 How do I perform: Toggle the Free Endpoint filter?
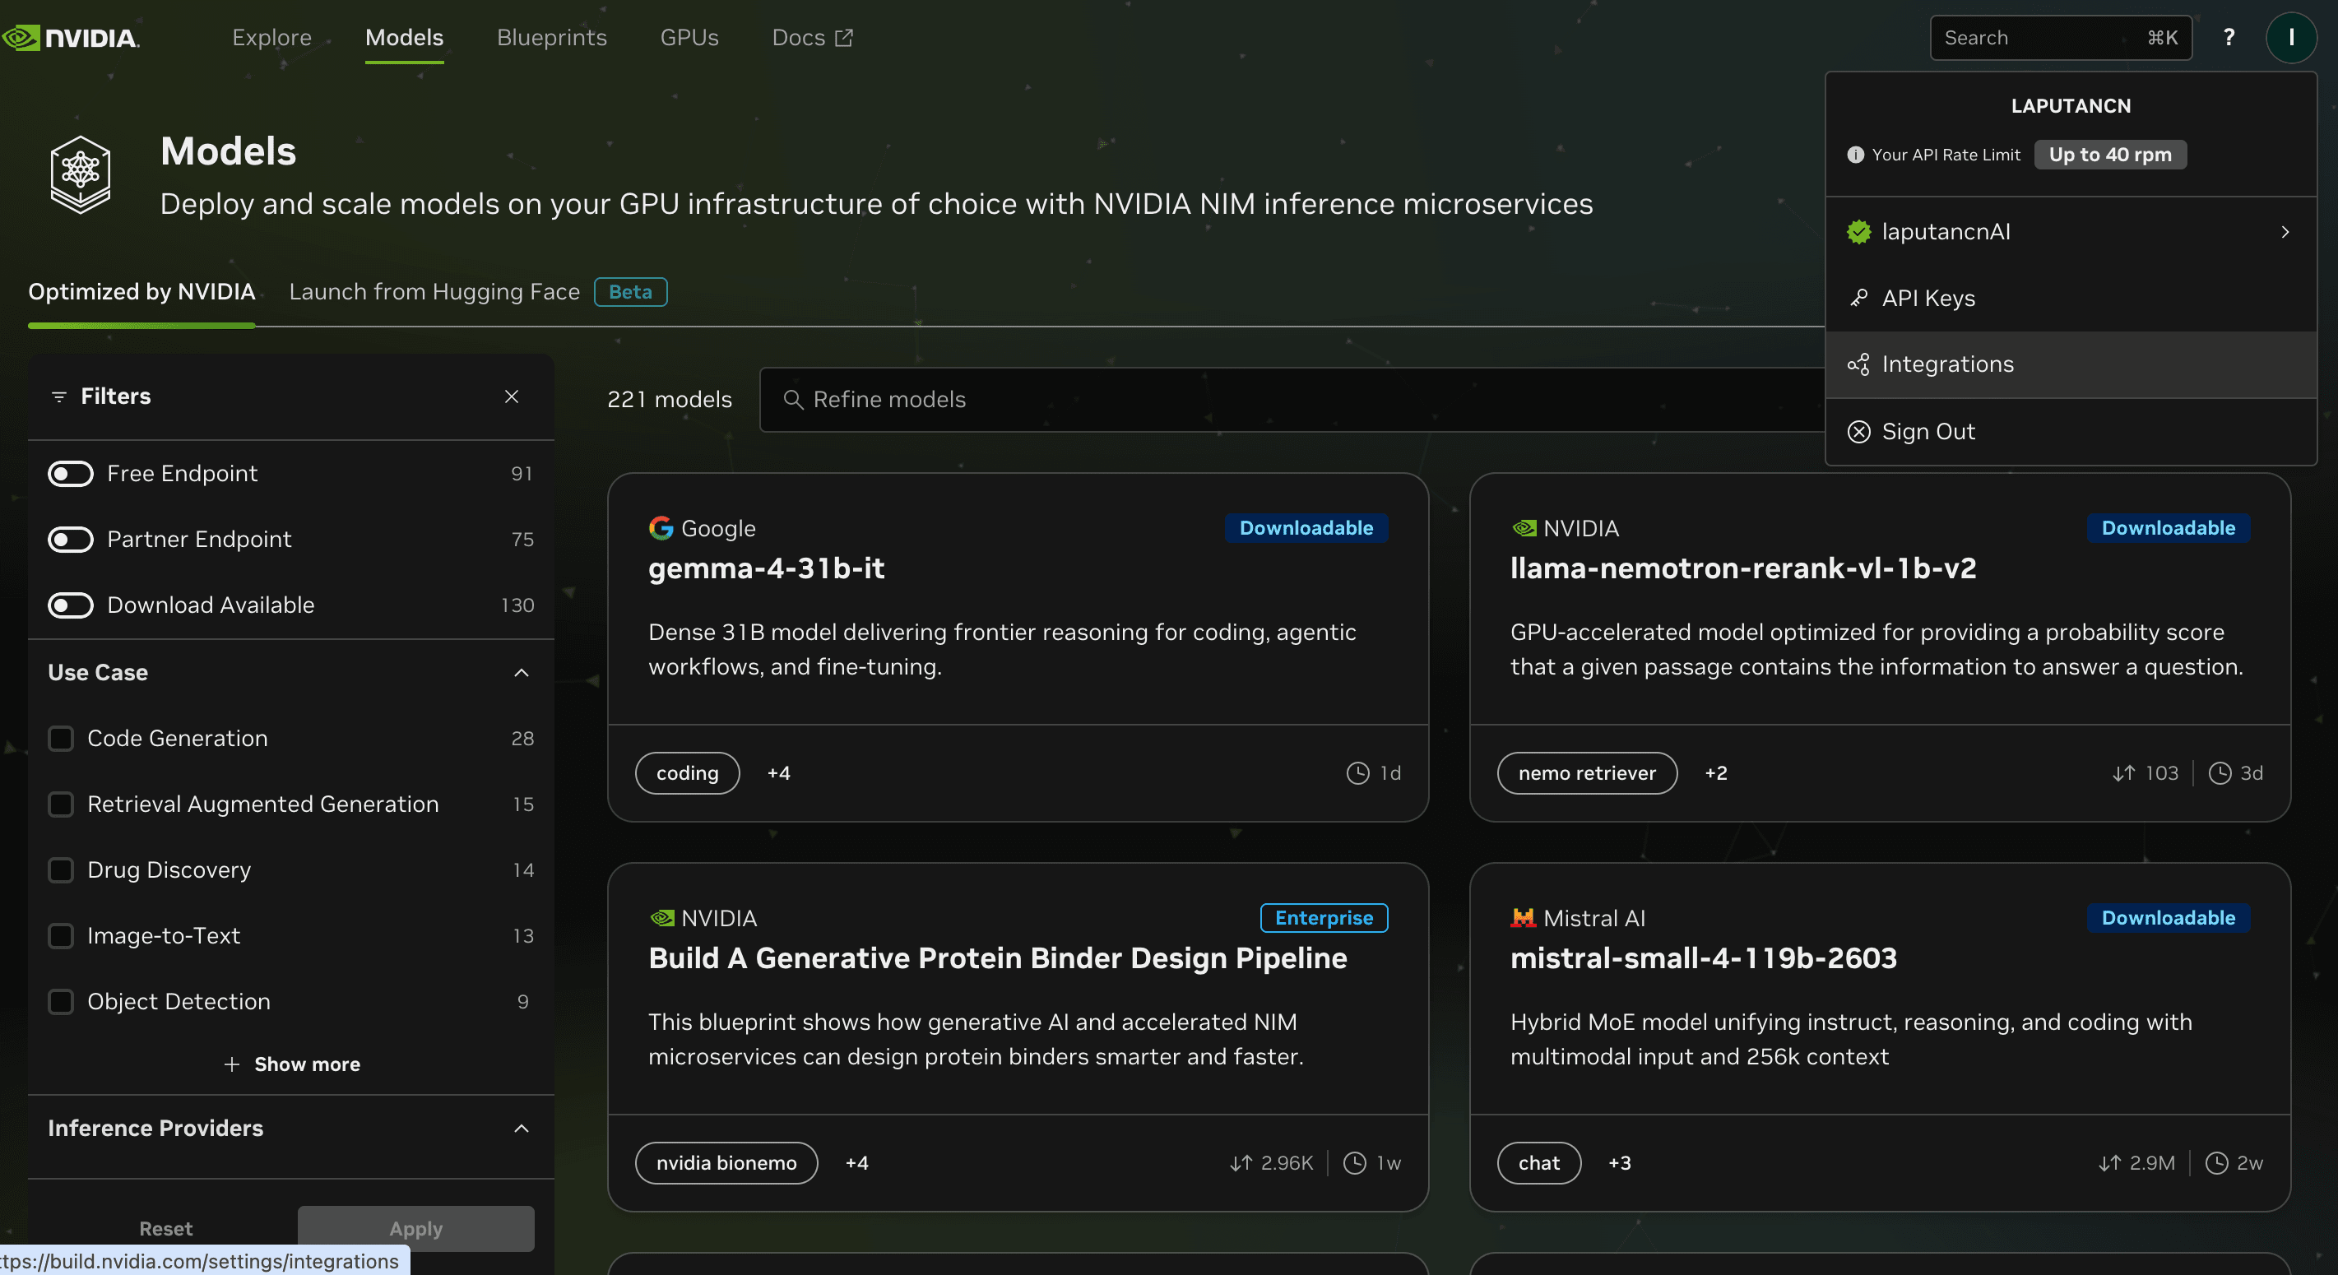pos(70,473)
